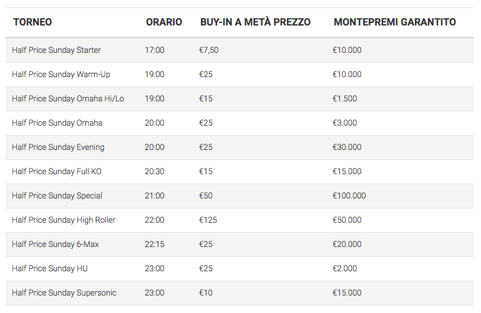Choose Half Price Sunday Full KO
The image size is (481, 313).
click(57, 171)
